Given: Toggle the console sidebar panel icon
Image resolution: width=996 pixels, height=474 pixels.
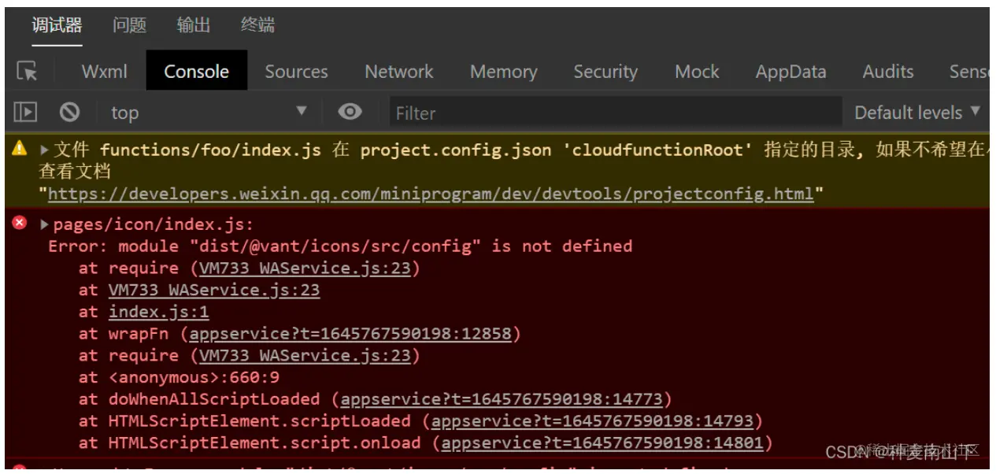Looking at the screenshot, I should click(x=25, y=113).
